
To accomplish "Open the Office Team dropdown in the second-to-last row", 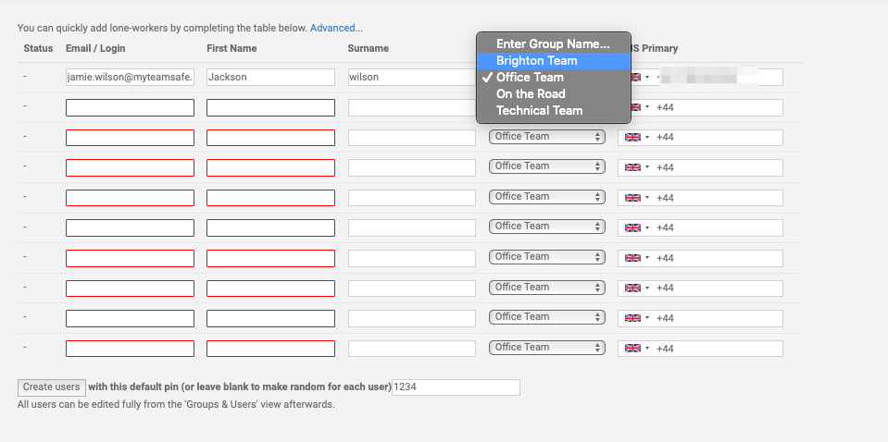I will (547, 317).
